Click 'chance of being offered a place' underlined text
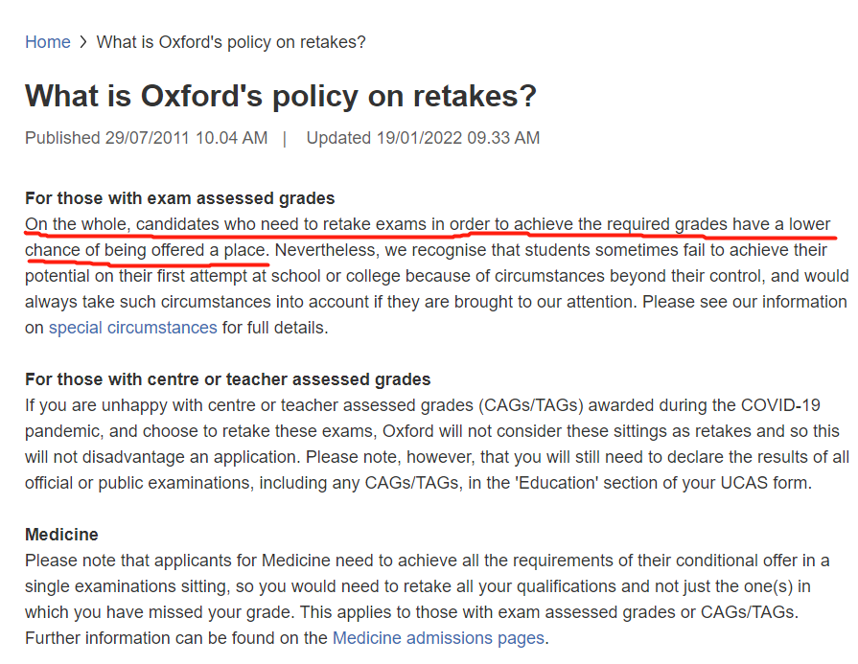The image size is (858, 664). tap(147, 250)
